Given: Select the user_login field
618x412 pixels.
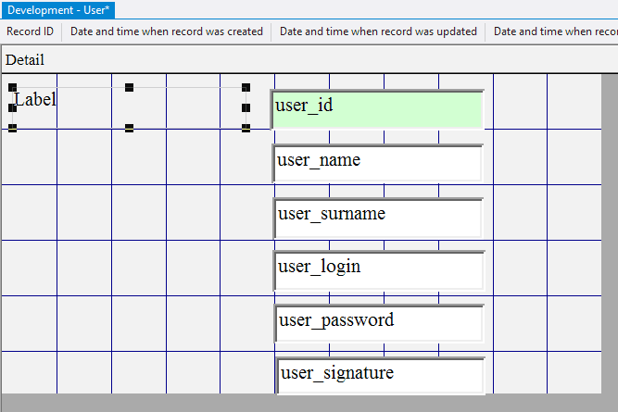Looking at the screenshot, I should (x=378, y=269).
